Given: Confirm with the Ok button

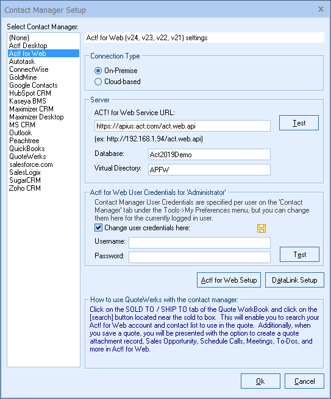Looking at the screenshot, I should click(260, 381).
